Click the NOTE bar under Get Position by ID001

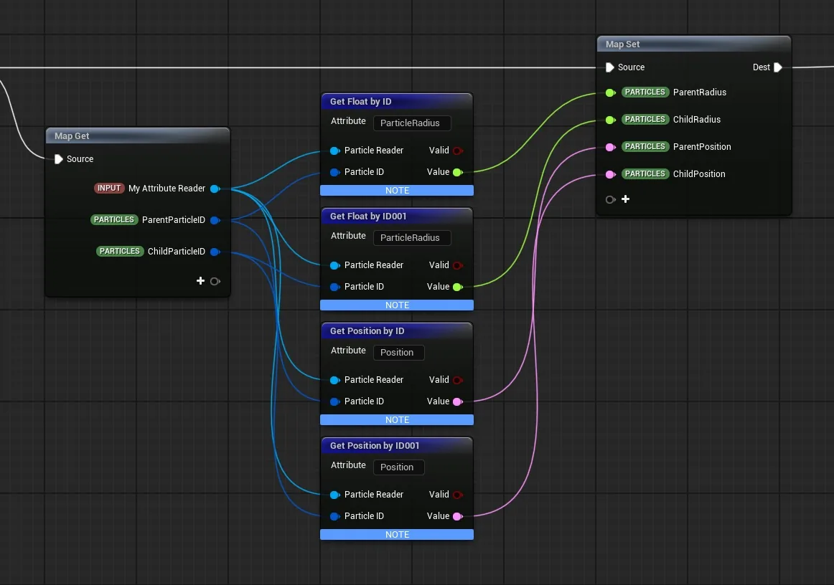[x=397, y=535]
